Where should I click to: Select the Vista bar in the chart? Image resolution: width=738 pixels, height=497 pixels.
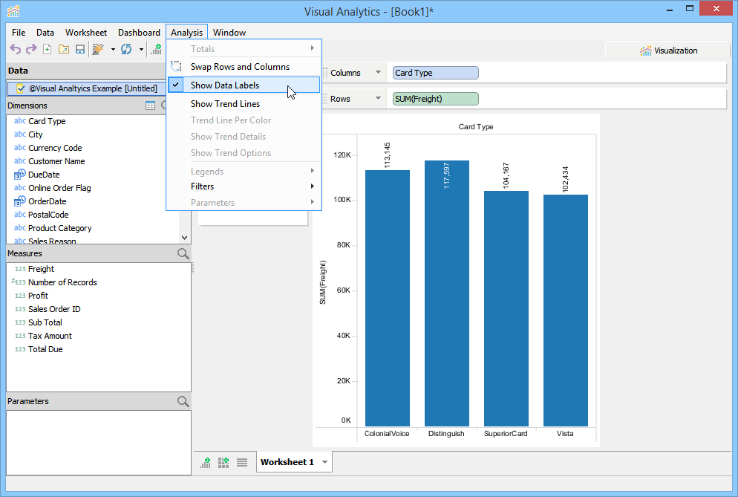point(565,311)
